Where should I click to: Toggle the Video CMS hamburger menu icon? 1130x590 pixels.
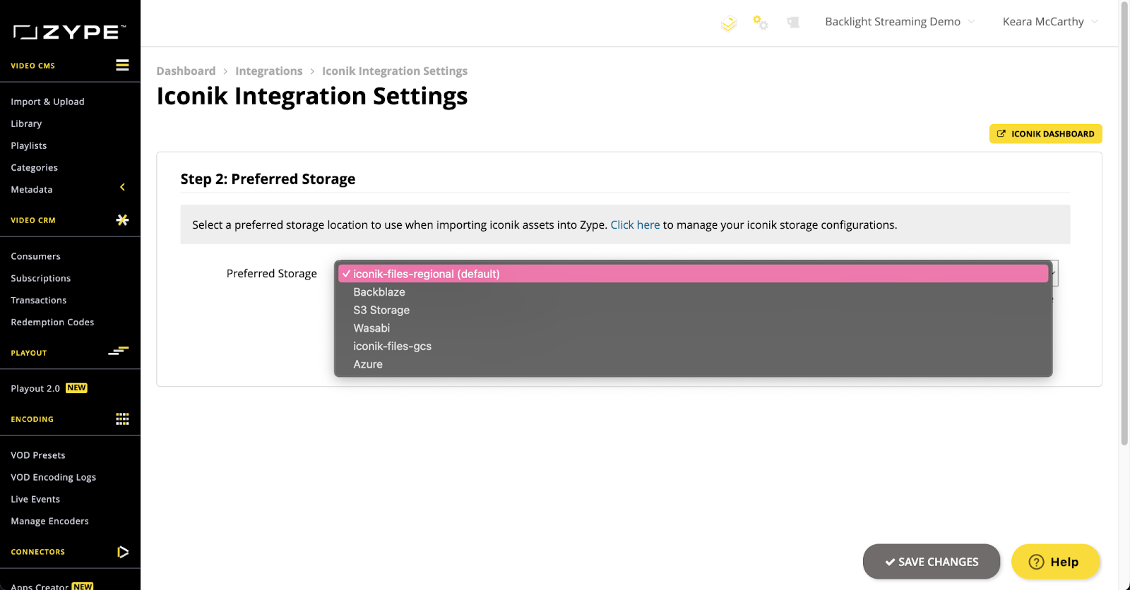(x=122, y=65)
